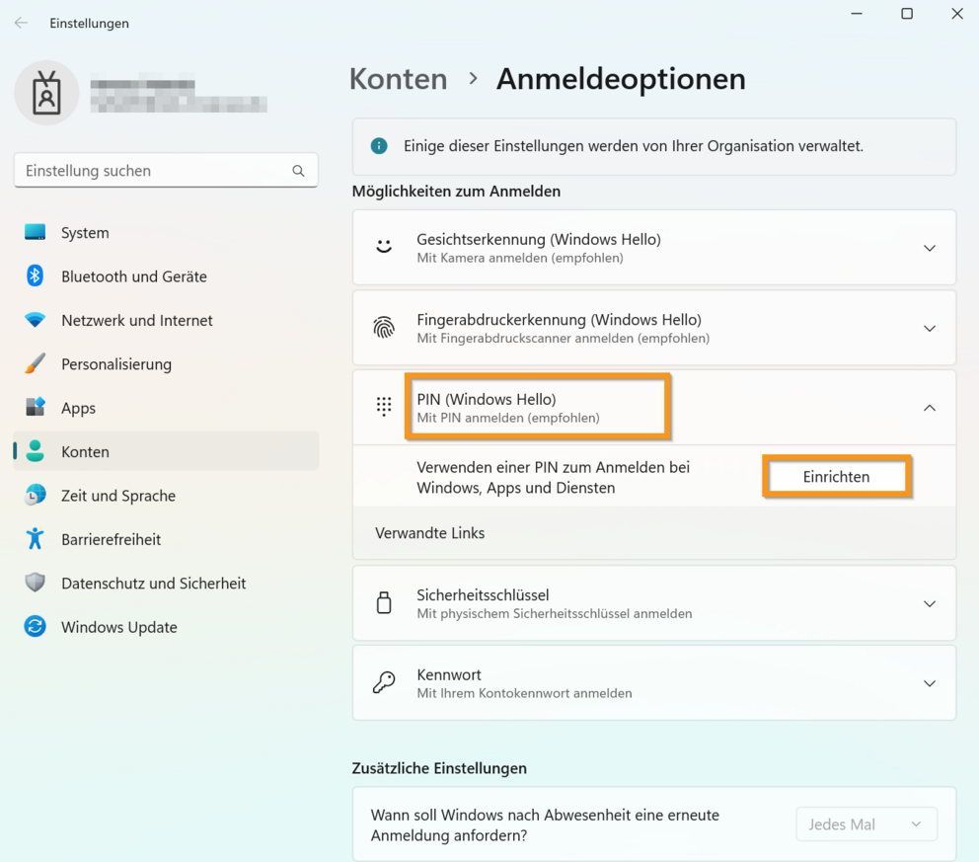Click the Einrichten button for PIN
This screenshot has width=979, height=862.
pos(836,477)
